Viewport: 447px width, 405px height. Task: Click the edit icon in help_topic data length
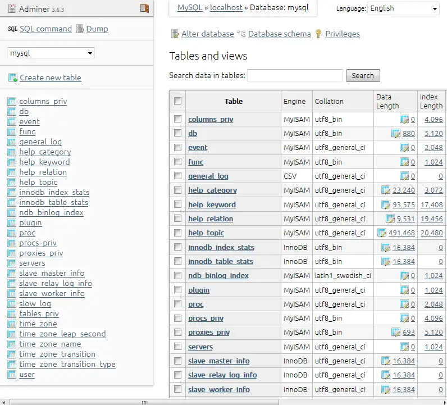point(382,233)
